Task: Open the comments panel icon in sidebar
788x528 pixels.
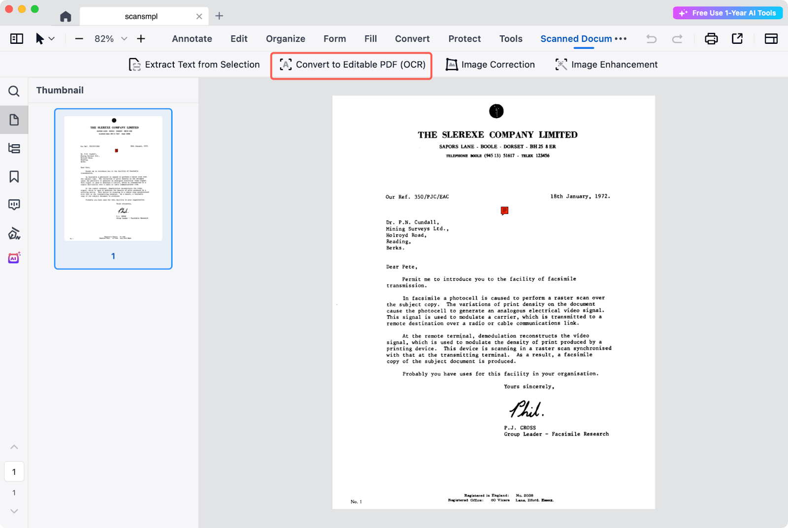Action: click(x=14, y=205)
